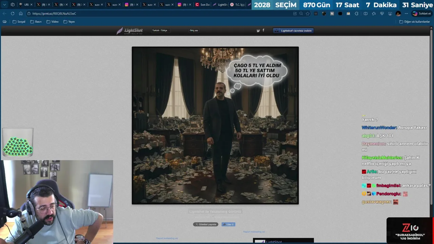Click the WhiterunWonder chat username
Viewport: 434px width, 244px height.
click(x=379, y=128)
